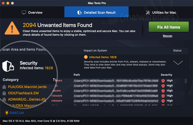The width and height of the screenshot is (193, 125).
Task: Collapse the Security section chevron
Action: 178,63
